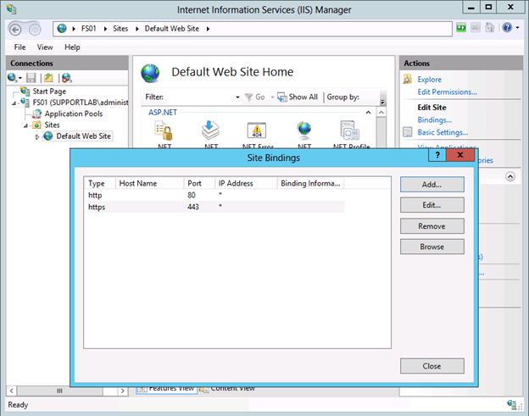Select the https port 443 binding row
529x416 pixels.
214,207
